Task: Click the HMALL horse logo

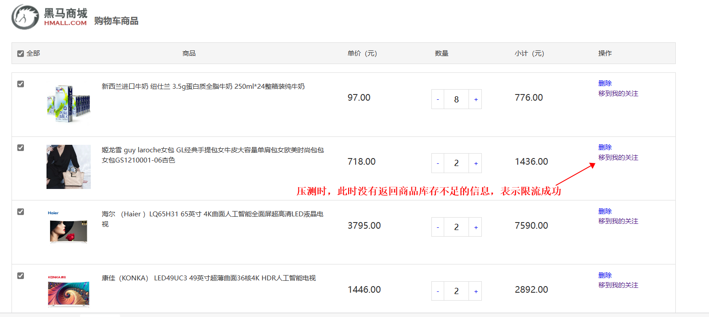Action: tap(25, 17)
